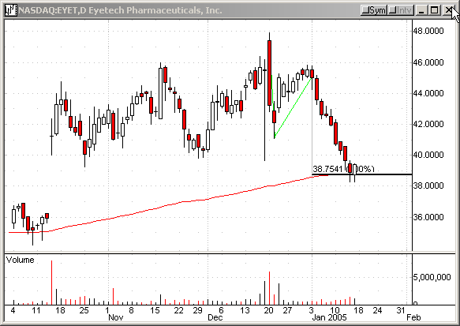
Task: Click the 36.0000 price axis label
Action: [x=428, y=217]
